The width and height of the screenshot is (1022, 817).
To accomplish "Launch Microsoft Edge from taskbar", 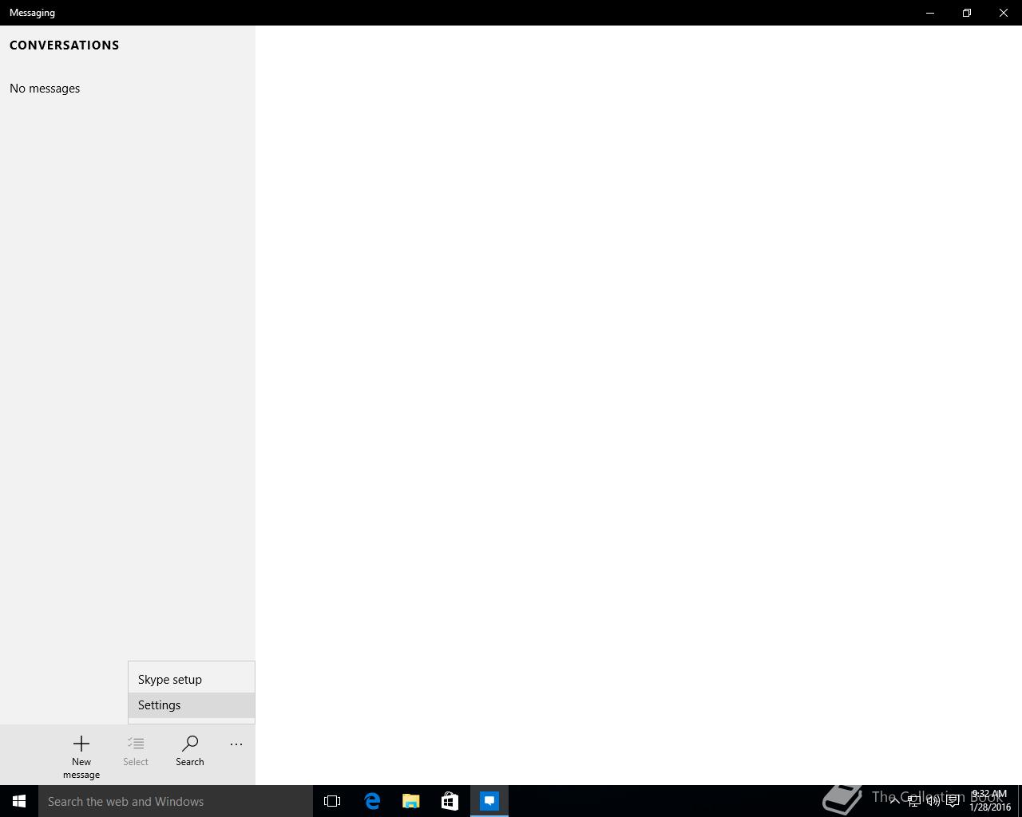I will (x=372, y=801).
